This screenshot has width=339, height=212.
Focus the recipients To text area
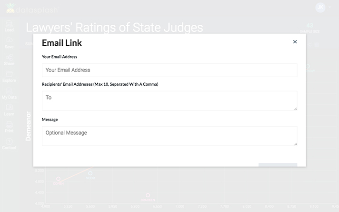point(169,101)
